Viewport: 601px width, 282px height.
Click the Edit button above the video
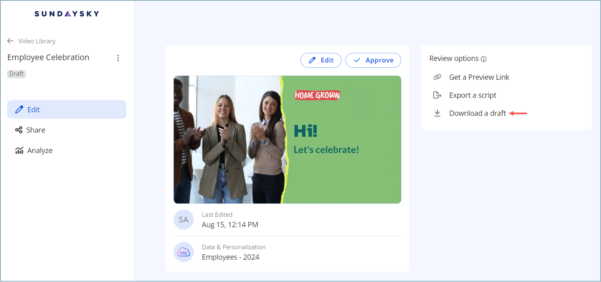pyautogui.click(x=321, y=60)
